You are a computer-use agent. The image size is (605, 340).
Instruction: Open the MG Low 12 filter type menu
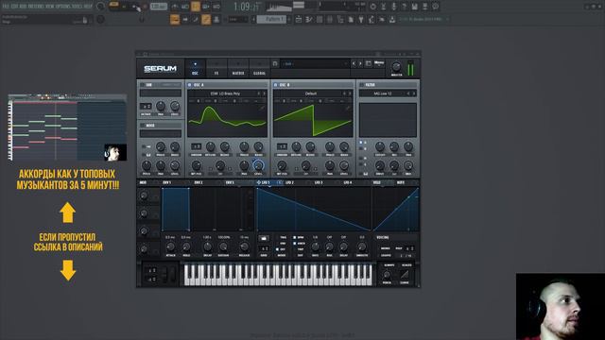click(382, 93)
